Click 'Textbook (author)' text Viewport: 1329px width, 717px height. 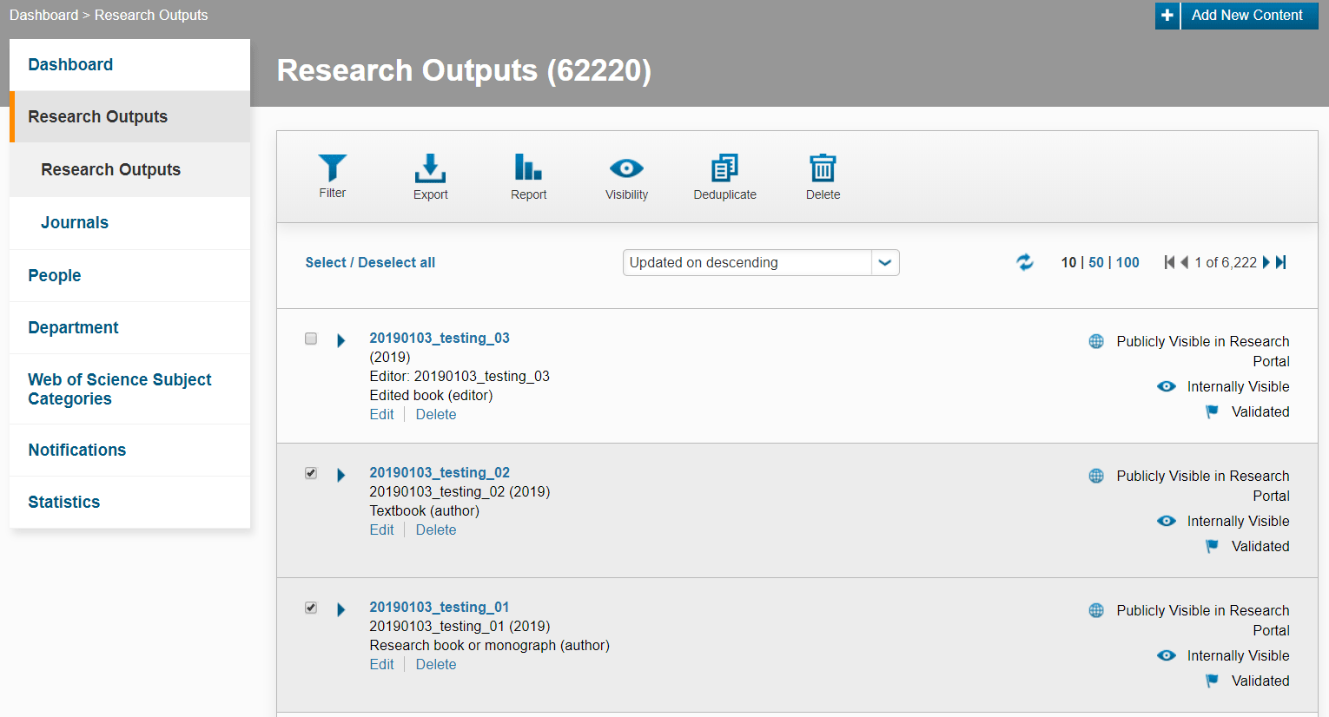point(424,510)
